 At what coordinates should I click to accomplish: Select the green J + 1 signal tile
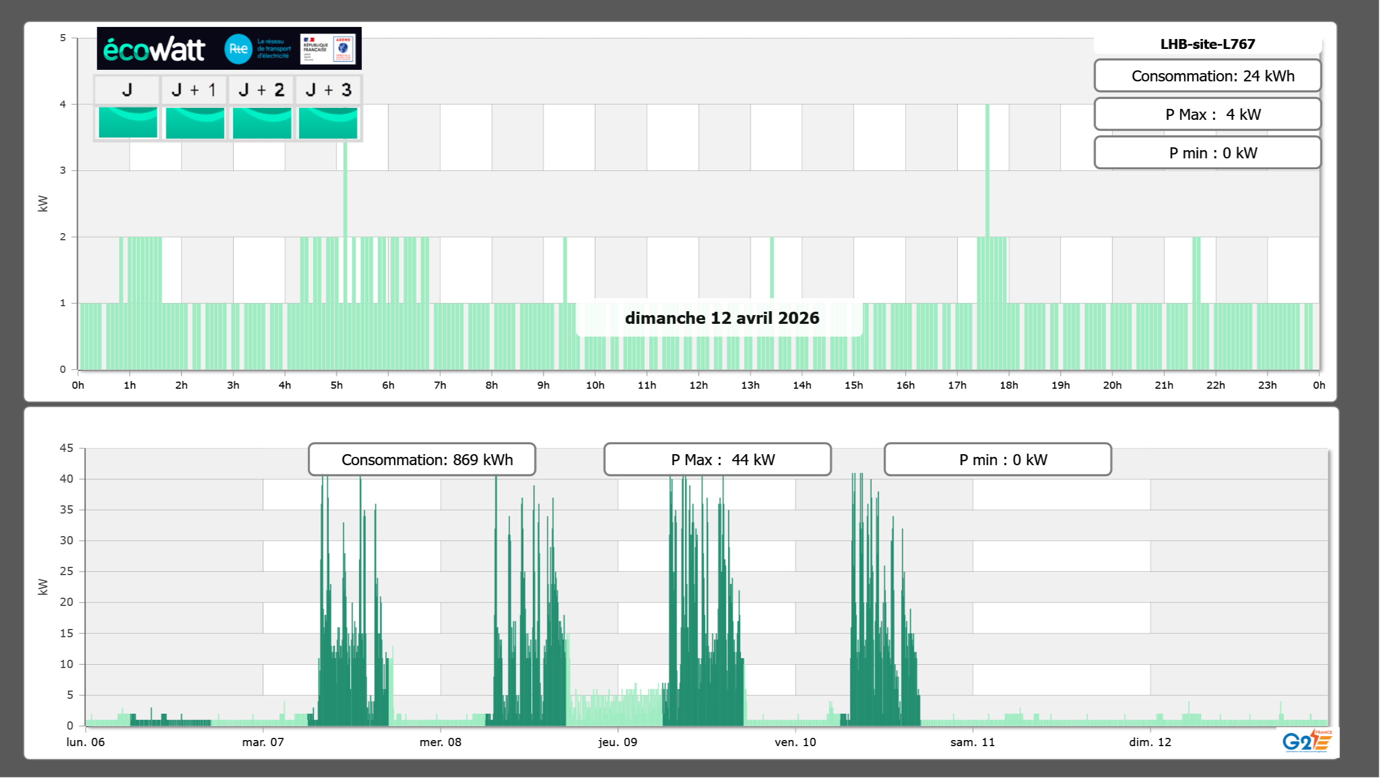tap(195, 122)
